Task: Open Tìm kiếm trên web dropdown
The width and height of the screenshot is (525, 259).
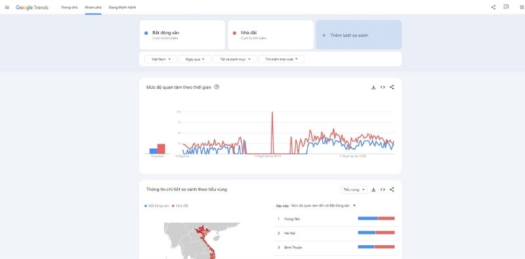Action: 282,59
